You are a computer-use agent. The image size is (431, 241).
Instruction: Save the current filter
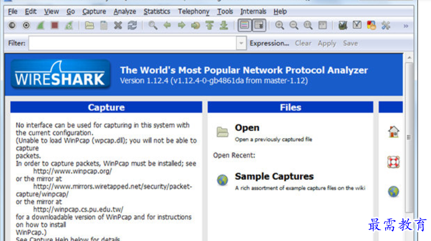[350, 43]
